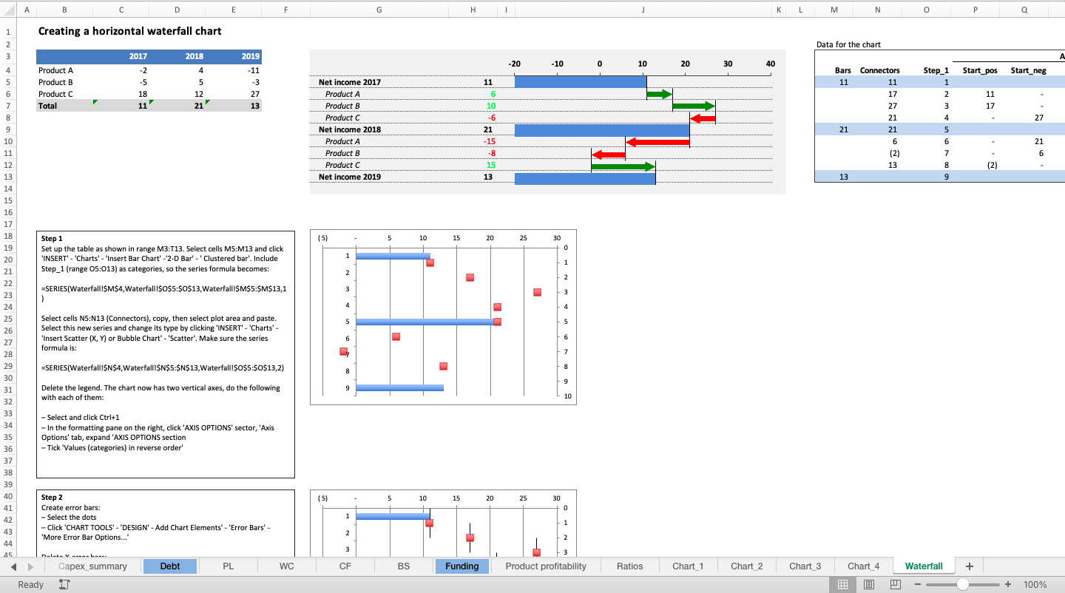Go to the next sheet tab
The height and width of the screenshot is (593, 1065).
(30, 566)
